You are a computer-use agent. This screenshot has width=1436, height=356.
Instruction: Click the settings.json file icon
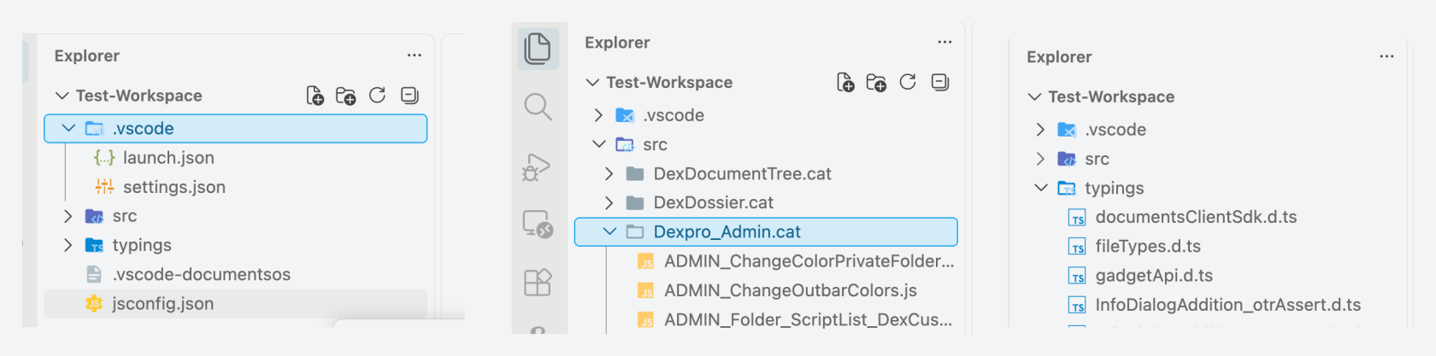104,187
